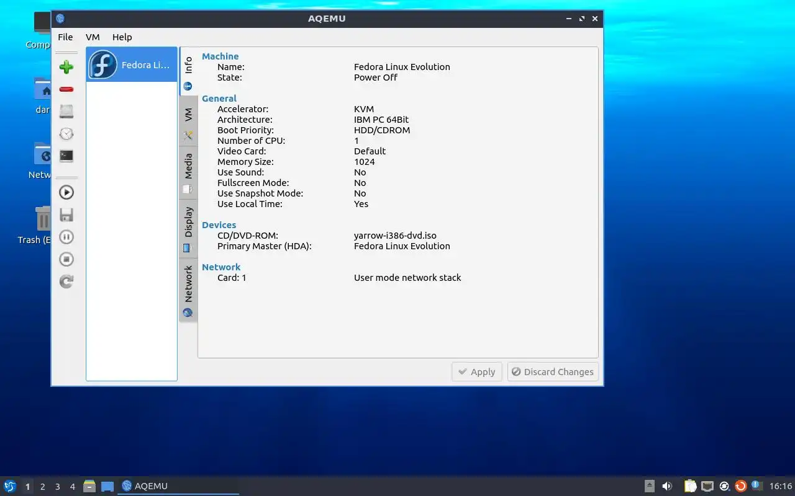The image size is (795, 496).
Task: Open the application start menu on taskbar
Action: coord(10,486)
